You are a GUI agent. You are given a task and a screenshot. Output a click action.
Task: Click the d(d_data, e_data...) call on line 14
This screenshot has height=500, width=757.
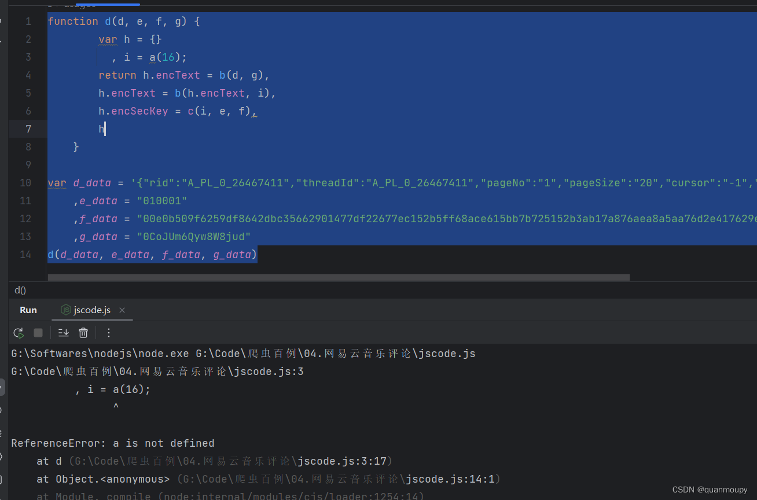tap(152, 255)
